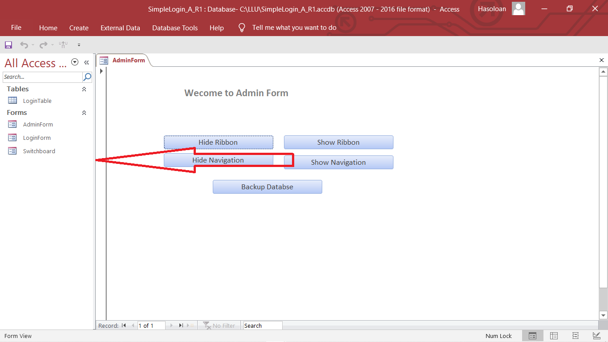Click vertical scrollbar down arrow
The width and height of the screenshot is (608, 342).
tap(604, 315)
